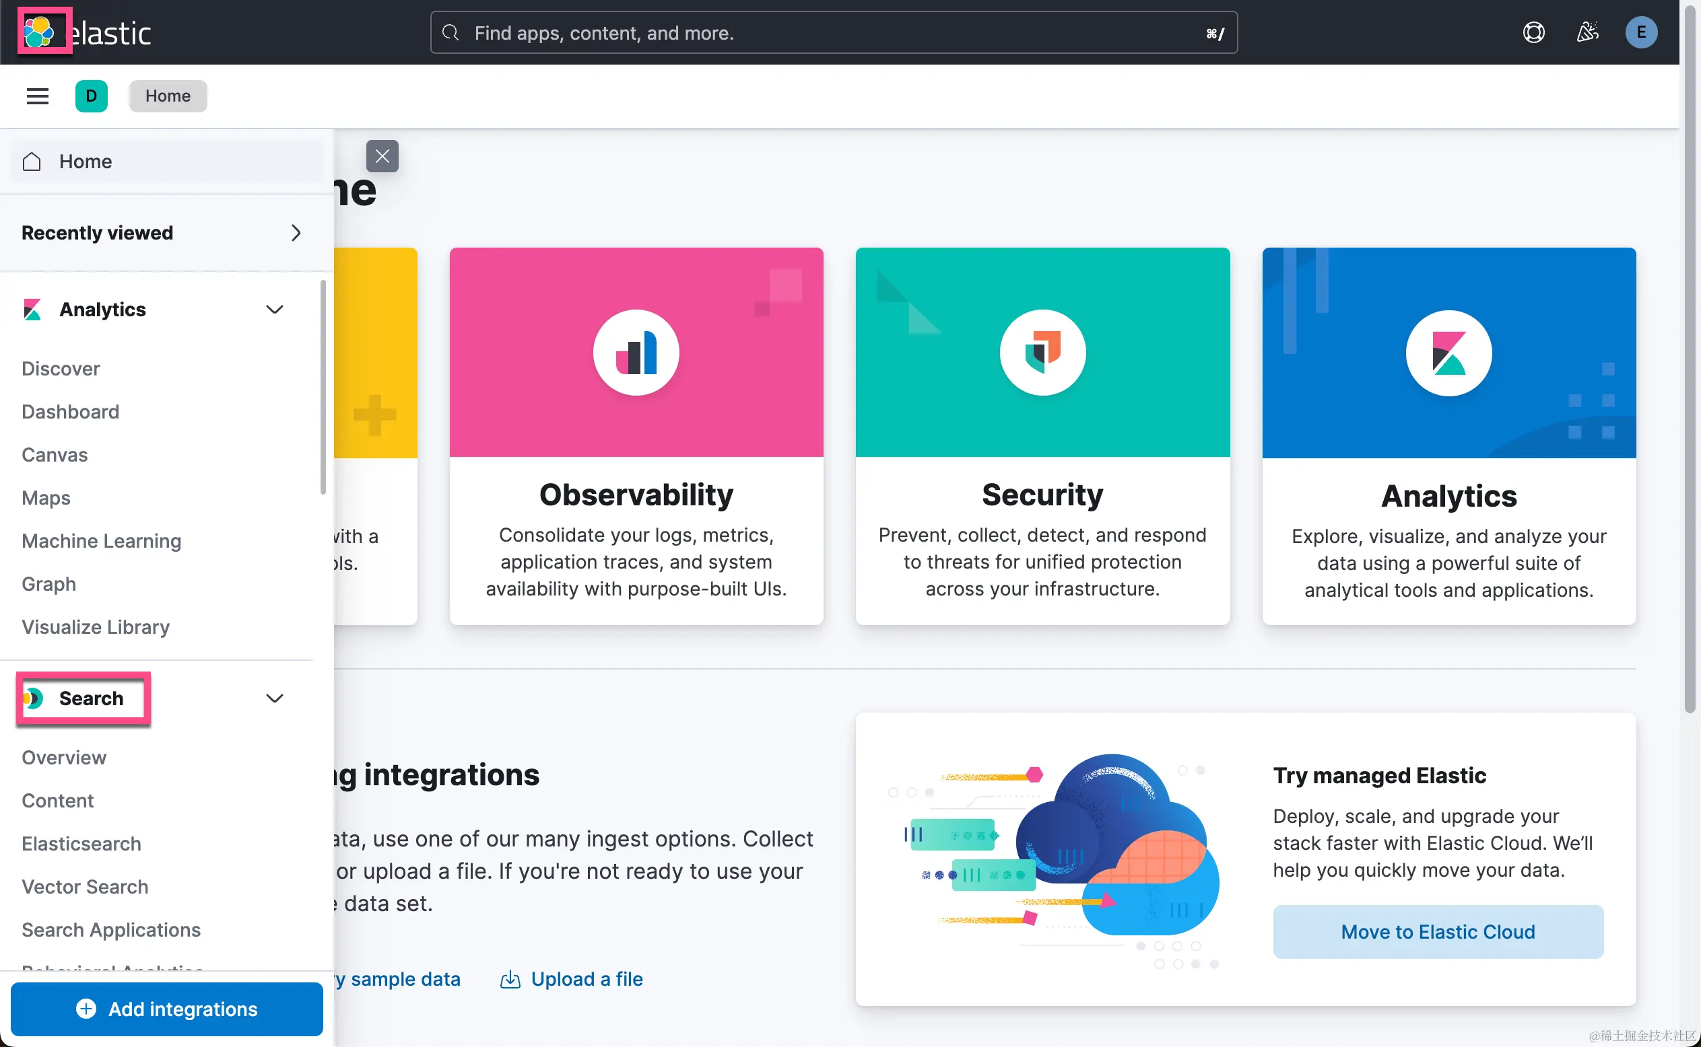Toggle the hamburger navigation menu
This screenshot has width=1701, height=1047.
38,96
